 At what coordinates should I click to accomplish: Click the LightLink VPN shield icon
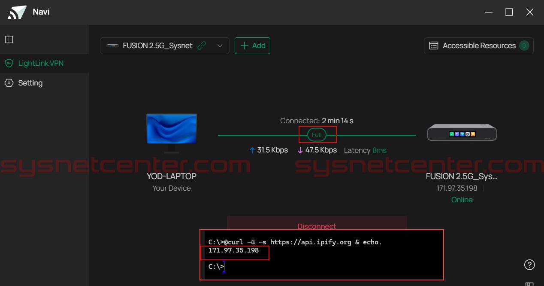click(x=9, y=63)
